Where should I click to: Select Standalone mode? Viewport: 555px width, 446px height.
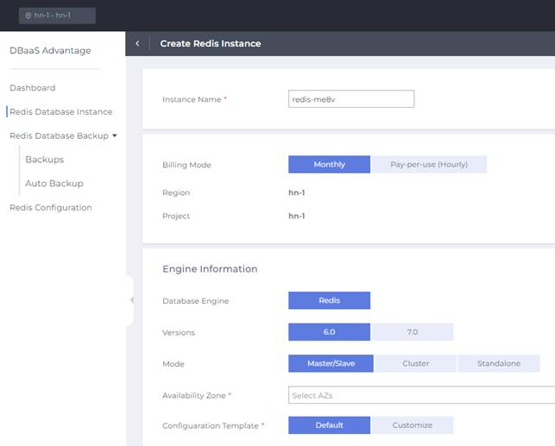(499, 363)
